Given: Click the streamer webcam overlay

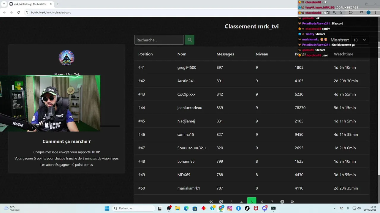Looking at the screenshot, I should tap(50, 103).
